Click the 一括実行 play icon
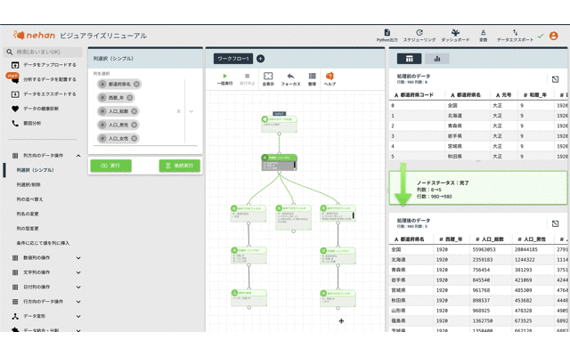The image size is (570, 356). click(x=224, y=77)
